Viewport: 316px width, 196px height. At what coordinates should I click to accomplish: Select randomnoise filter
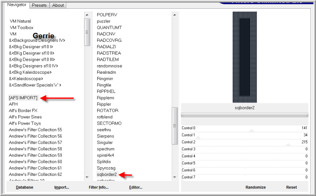click(109, 66)
